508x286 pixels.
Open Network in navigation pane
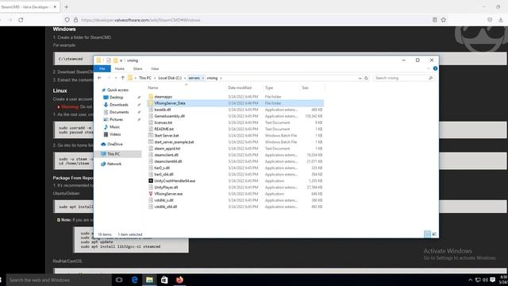pos(114,164)
